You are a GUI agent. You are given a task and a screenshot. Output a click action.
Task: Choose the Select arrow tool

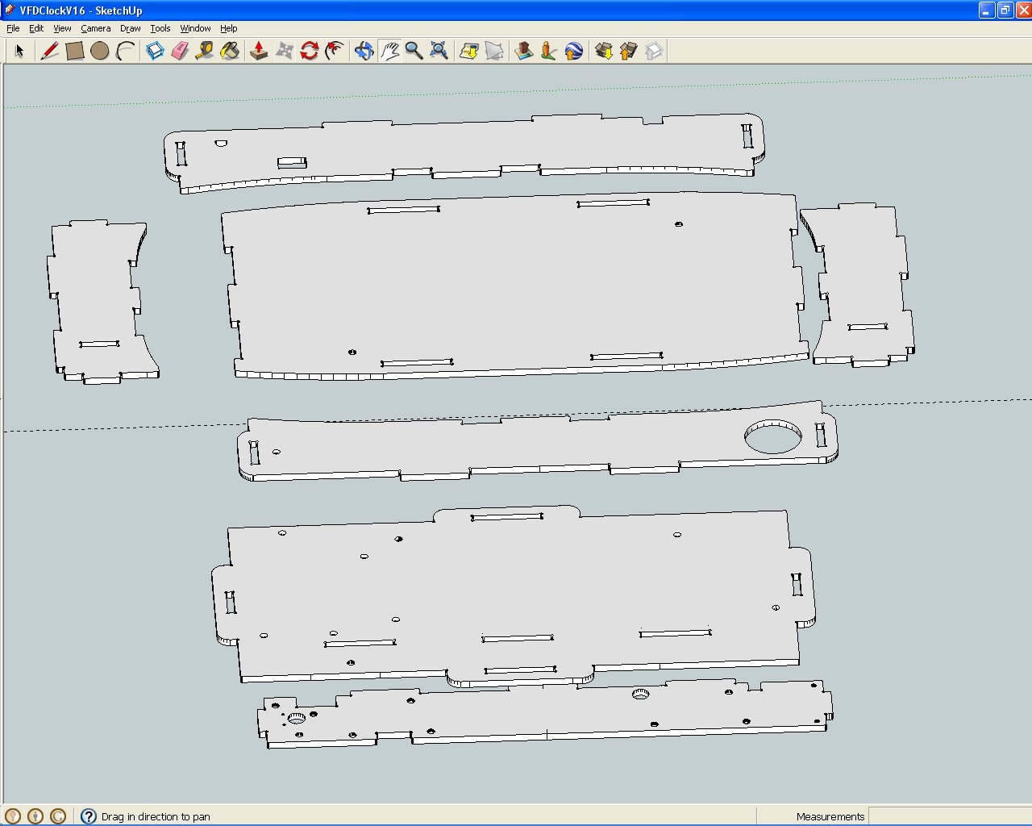pyautogui.click(x=20, y=51)
